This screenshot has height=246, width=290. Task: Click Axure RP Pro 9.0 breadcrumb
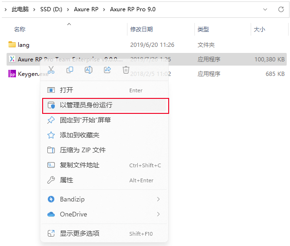pyautogui.click(x=133, y=9)
